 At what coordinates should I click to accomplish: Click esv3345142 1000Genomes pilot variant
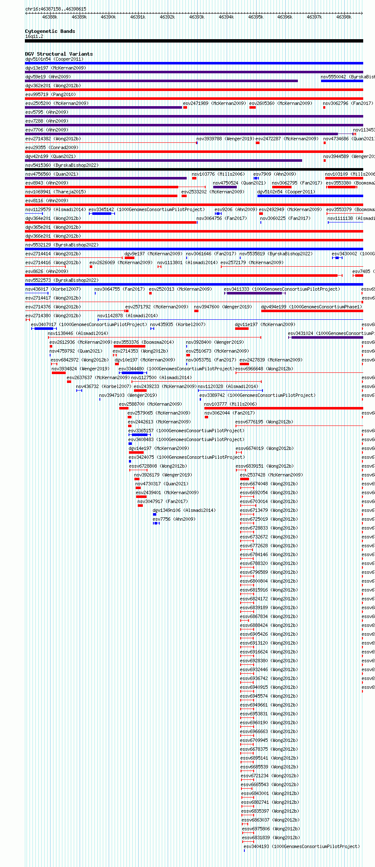[147, 210]
